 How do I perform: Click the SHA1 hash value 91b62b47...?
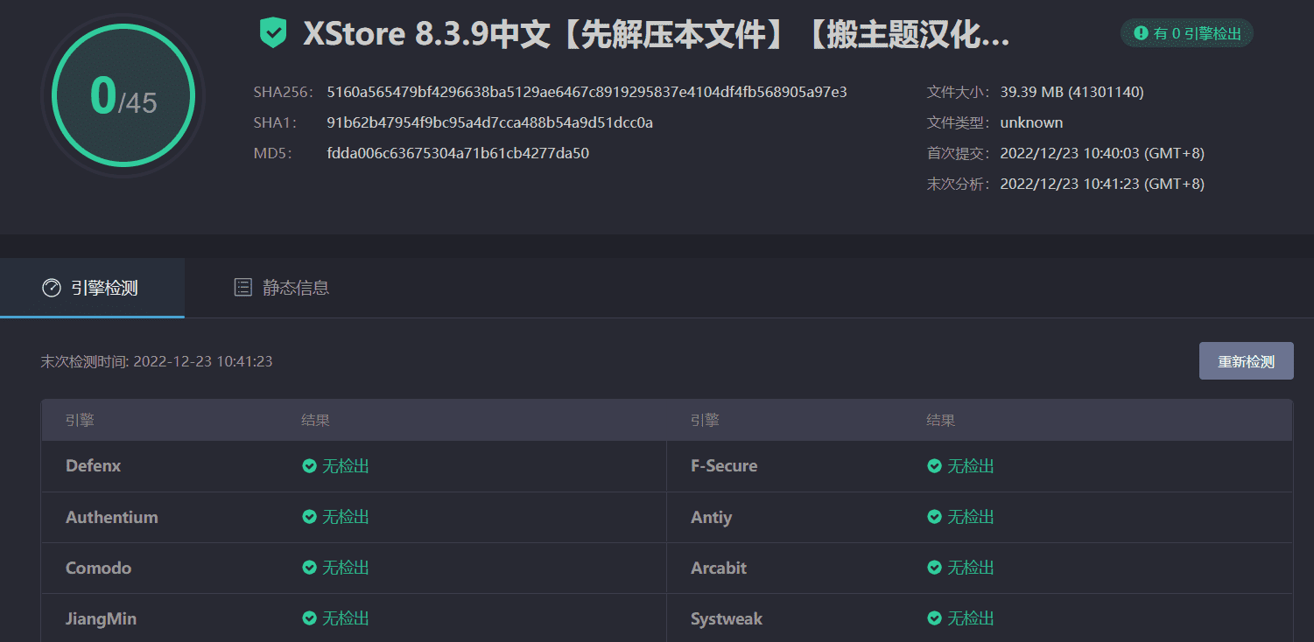tap(490, 122)
